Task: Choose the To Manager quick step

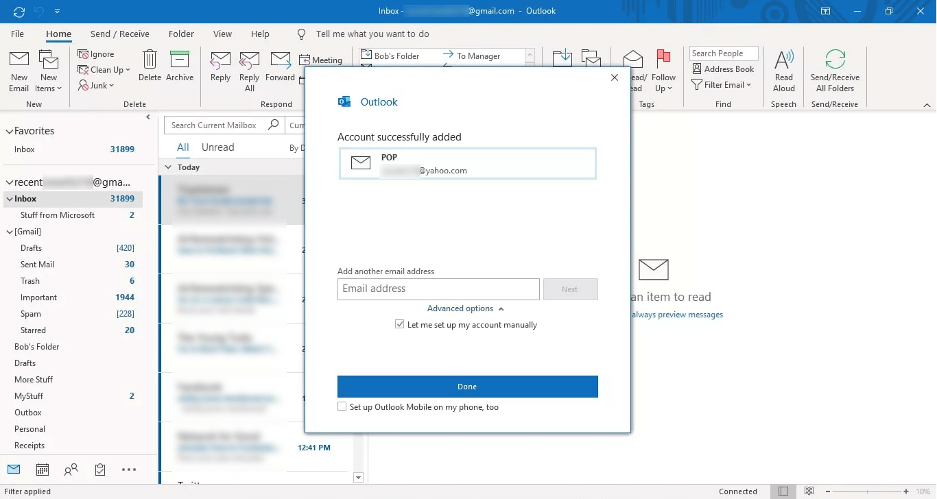Action: pyautogui.click(x=472, y=56)
